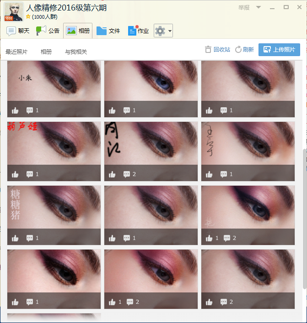Click the group title 人像精修2016级第六期

(66, 8)
